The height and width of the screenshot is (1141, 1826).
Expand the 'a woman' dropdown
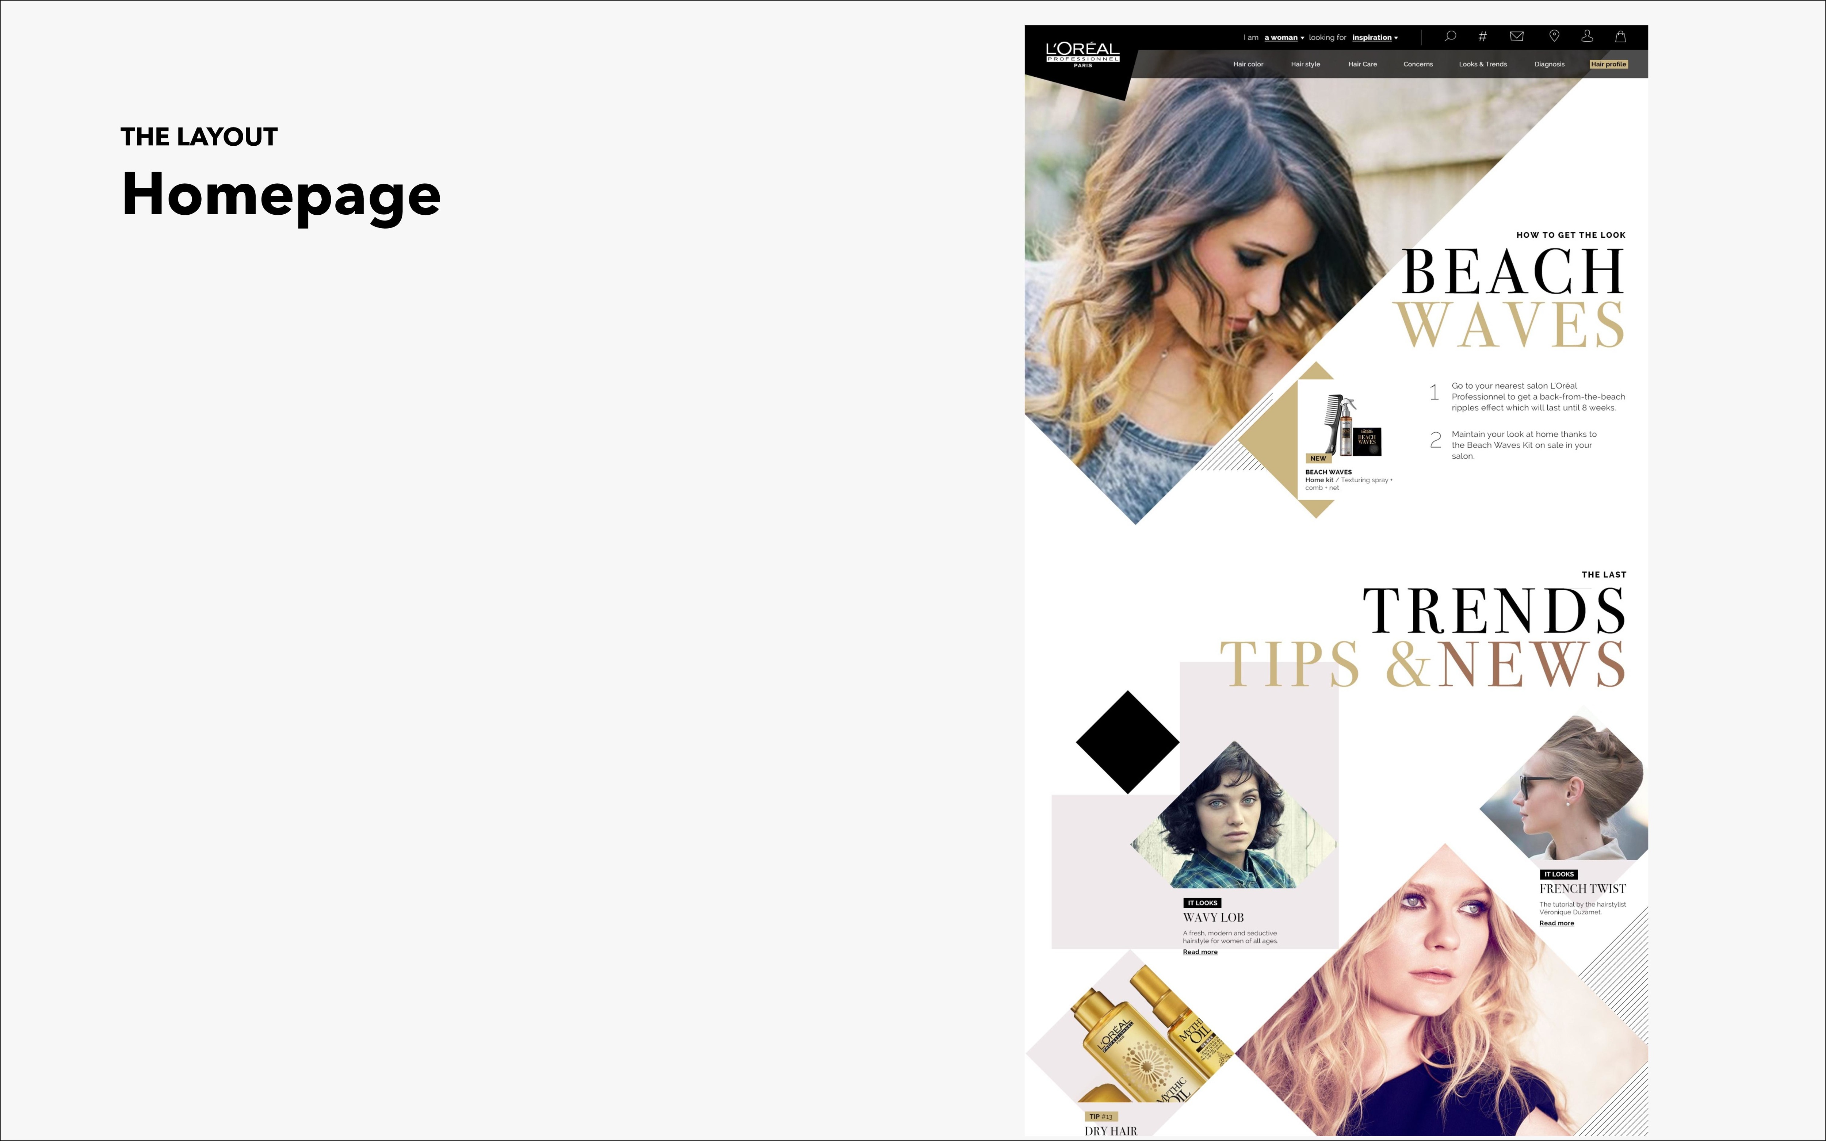(1284, 38)
